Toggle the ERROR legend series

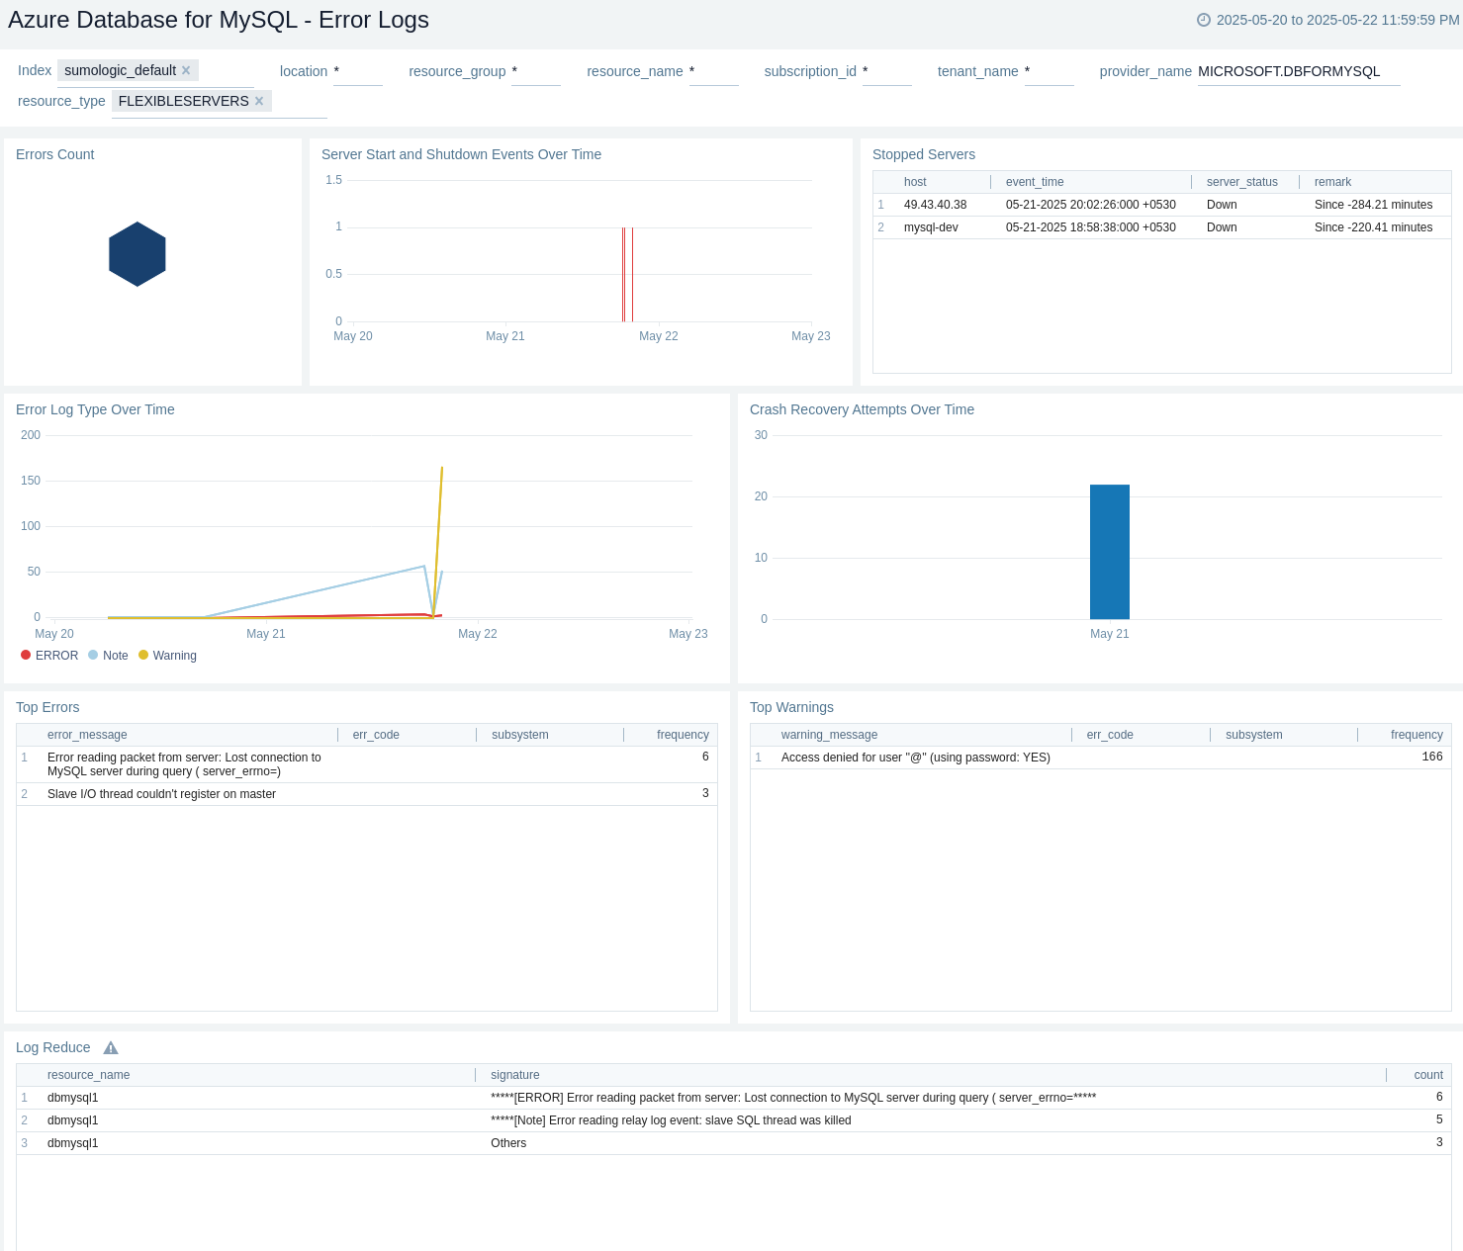(49, 656)
